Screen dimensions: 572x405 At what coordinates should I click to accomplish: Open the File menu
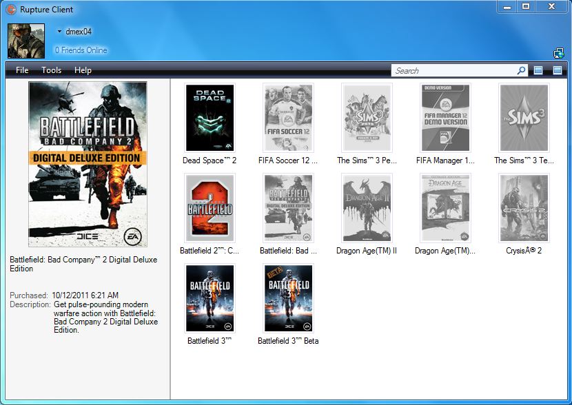pos(22,70)
